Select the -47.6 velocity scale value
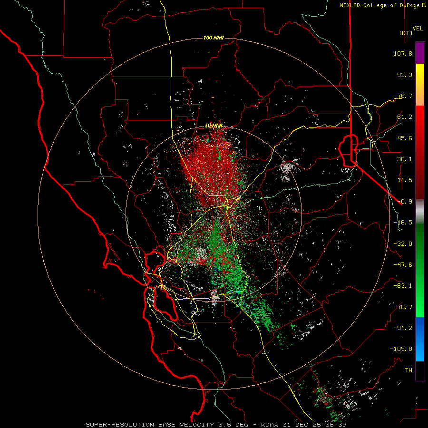This screenshot has width=428, height=428. click(403, 265)
